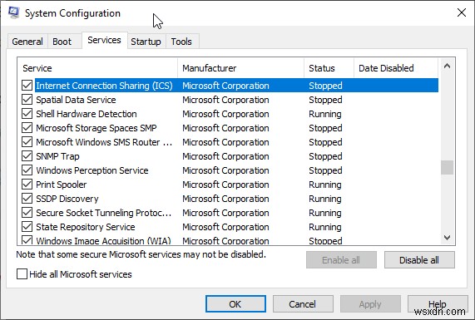Click the System Configuration title bar icon
475x320 pixels.
tap(14, 12)
